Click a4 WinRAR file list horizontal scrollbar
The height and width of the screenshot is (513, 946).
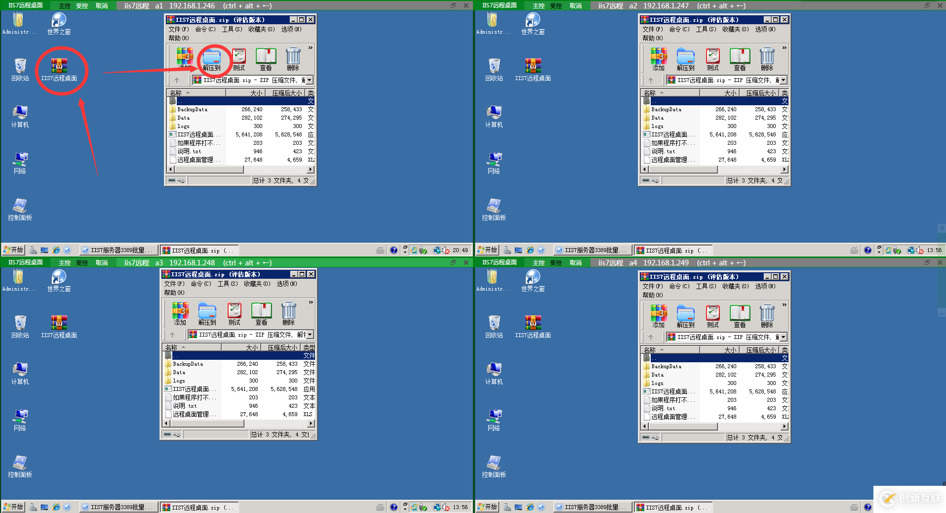coord(715,426)
